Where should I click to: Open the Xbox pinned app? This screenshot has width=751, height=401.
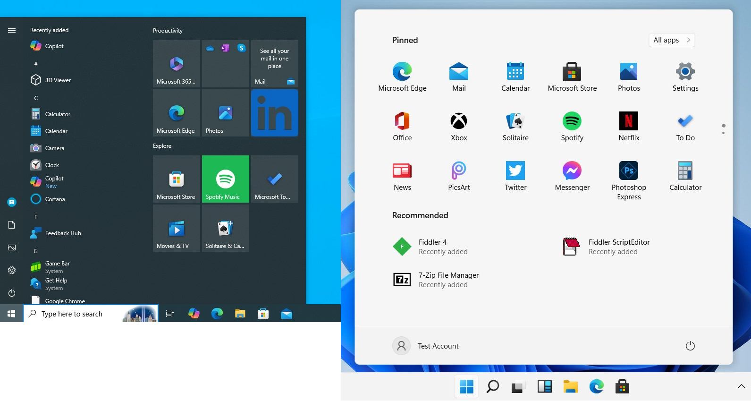pyautogui.click(x=458, y=126)
